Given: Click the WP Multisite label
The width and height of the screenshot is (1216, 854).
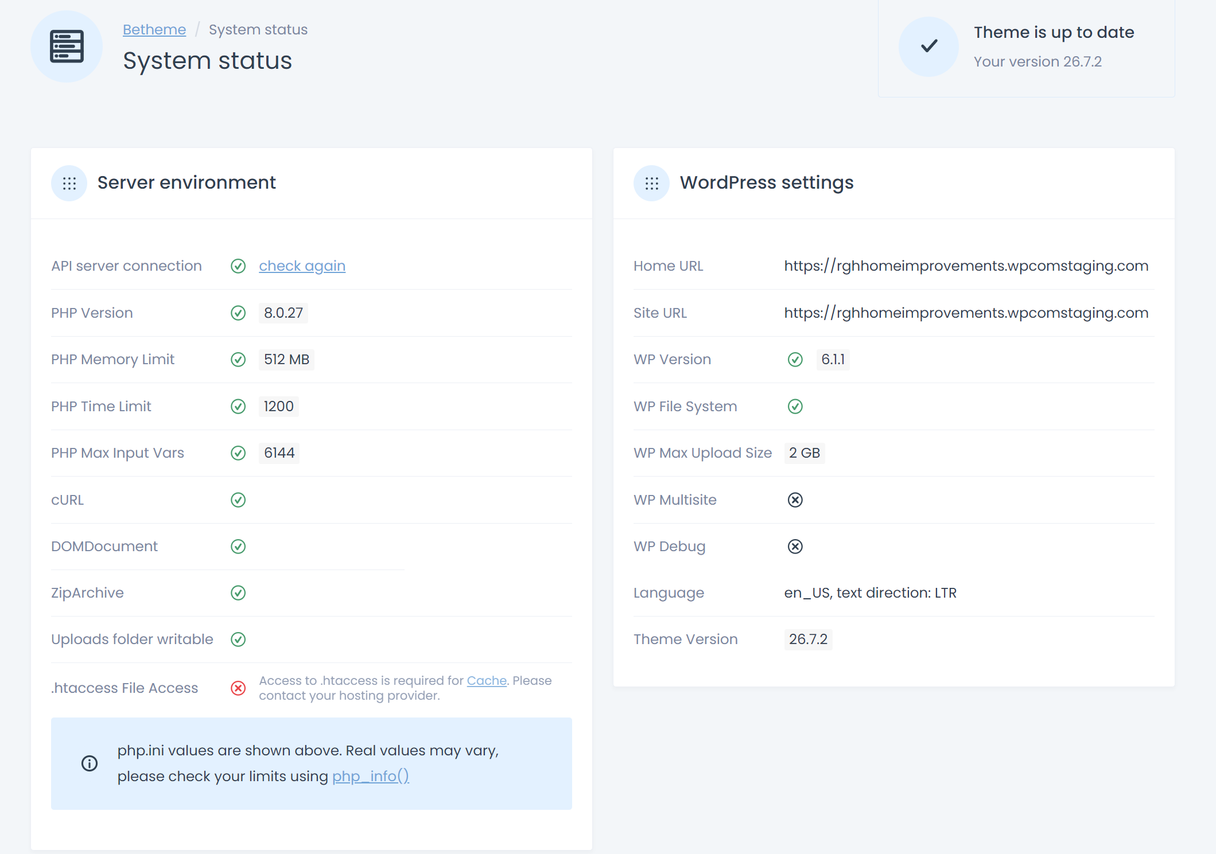Looking at the screenshot, I should click(x=675, y=500).
